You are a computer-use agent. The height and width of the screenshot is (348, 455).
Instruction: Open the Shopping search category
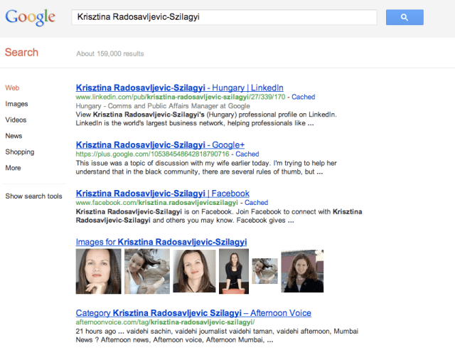click(19, 152)
